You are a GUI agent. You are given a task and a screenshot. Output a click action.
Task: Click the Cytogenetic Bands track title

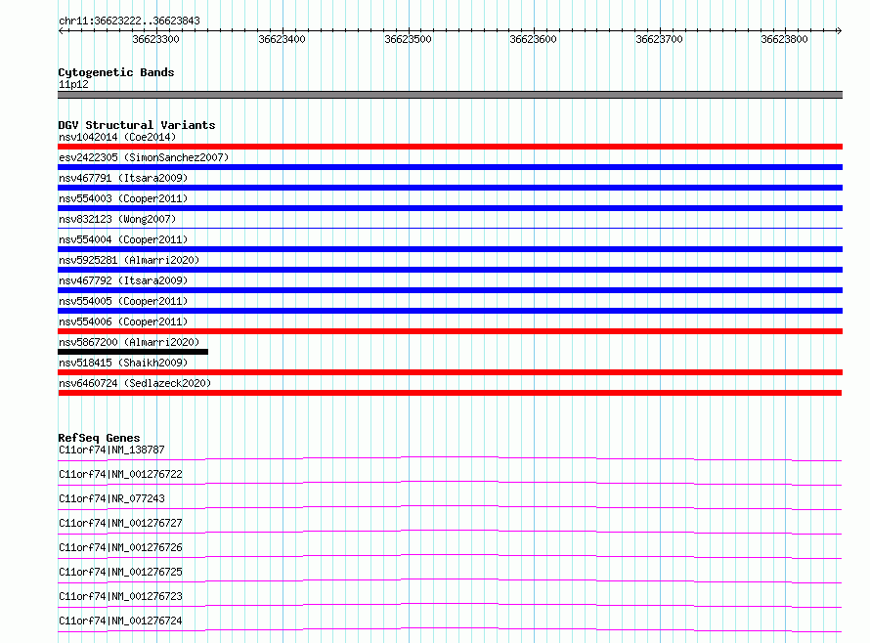(x=116, y=72)
